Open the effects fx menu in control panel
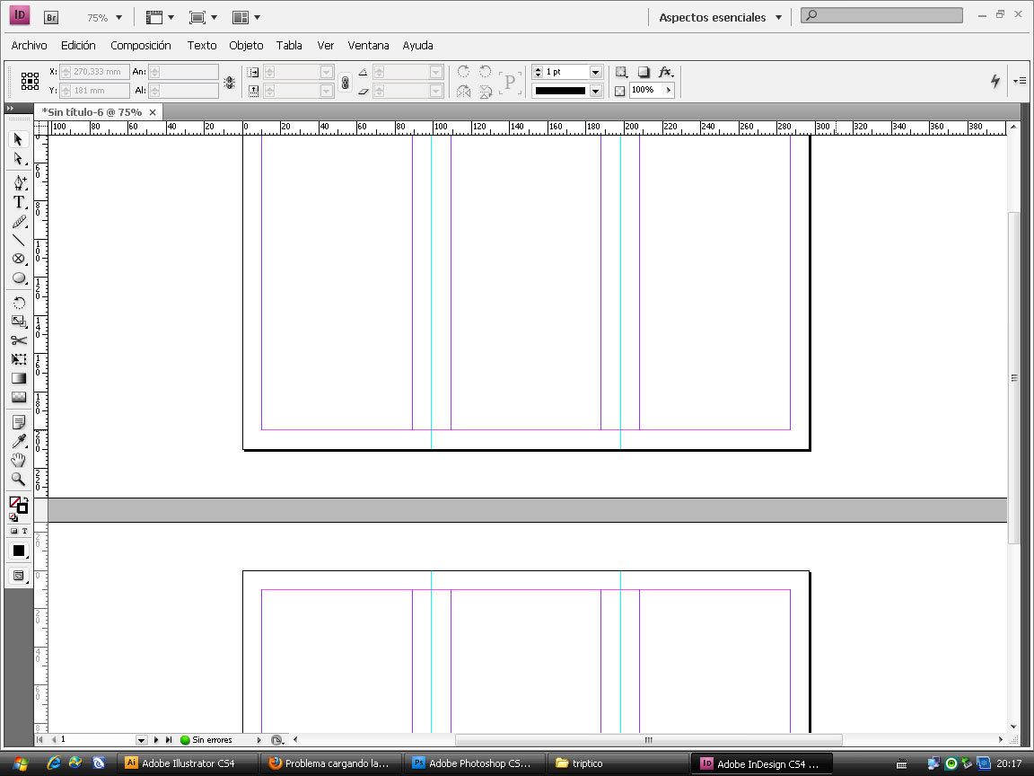 click(667, 72)
